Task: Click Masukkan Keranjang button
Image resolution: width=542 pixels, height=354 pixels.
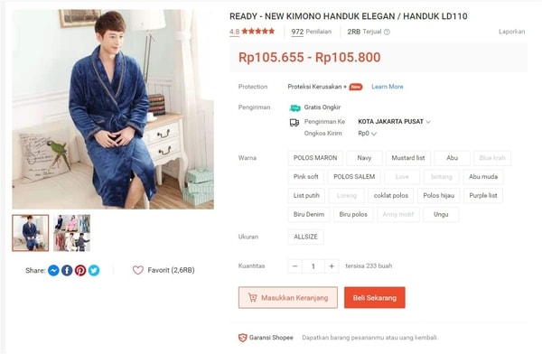Action: coord(288,298)
